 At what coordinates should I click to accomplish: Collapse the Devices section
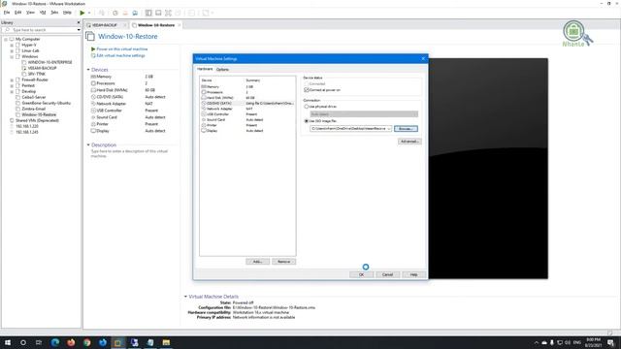coord(88,70)
